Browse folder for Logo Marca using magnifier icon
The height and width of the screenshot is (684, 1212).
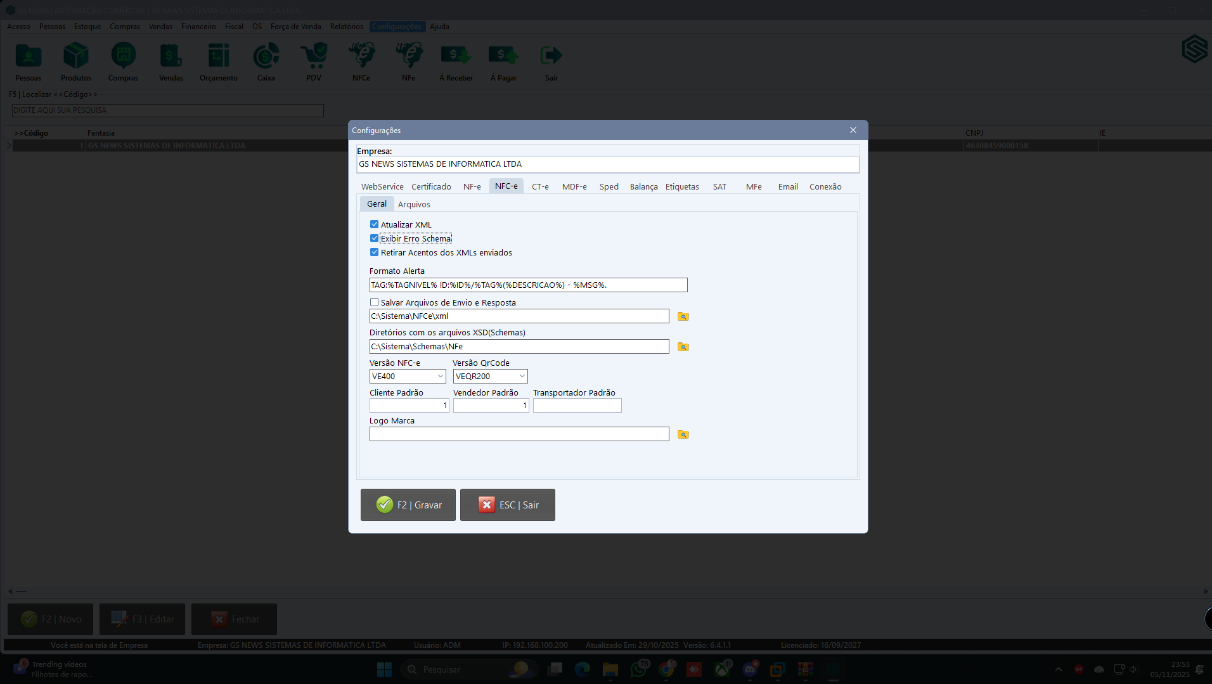click(682, 434)
